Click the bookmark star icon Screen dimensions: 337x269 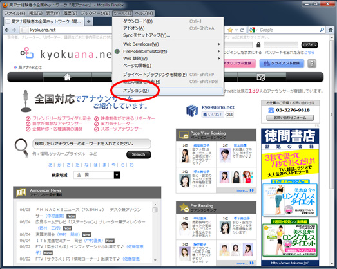click(x=230, y=30)
